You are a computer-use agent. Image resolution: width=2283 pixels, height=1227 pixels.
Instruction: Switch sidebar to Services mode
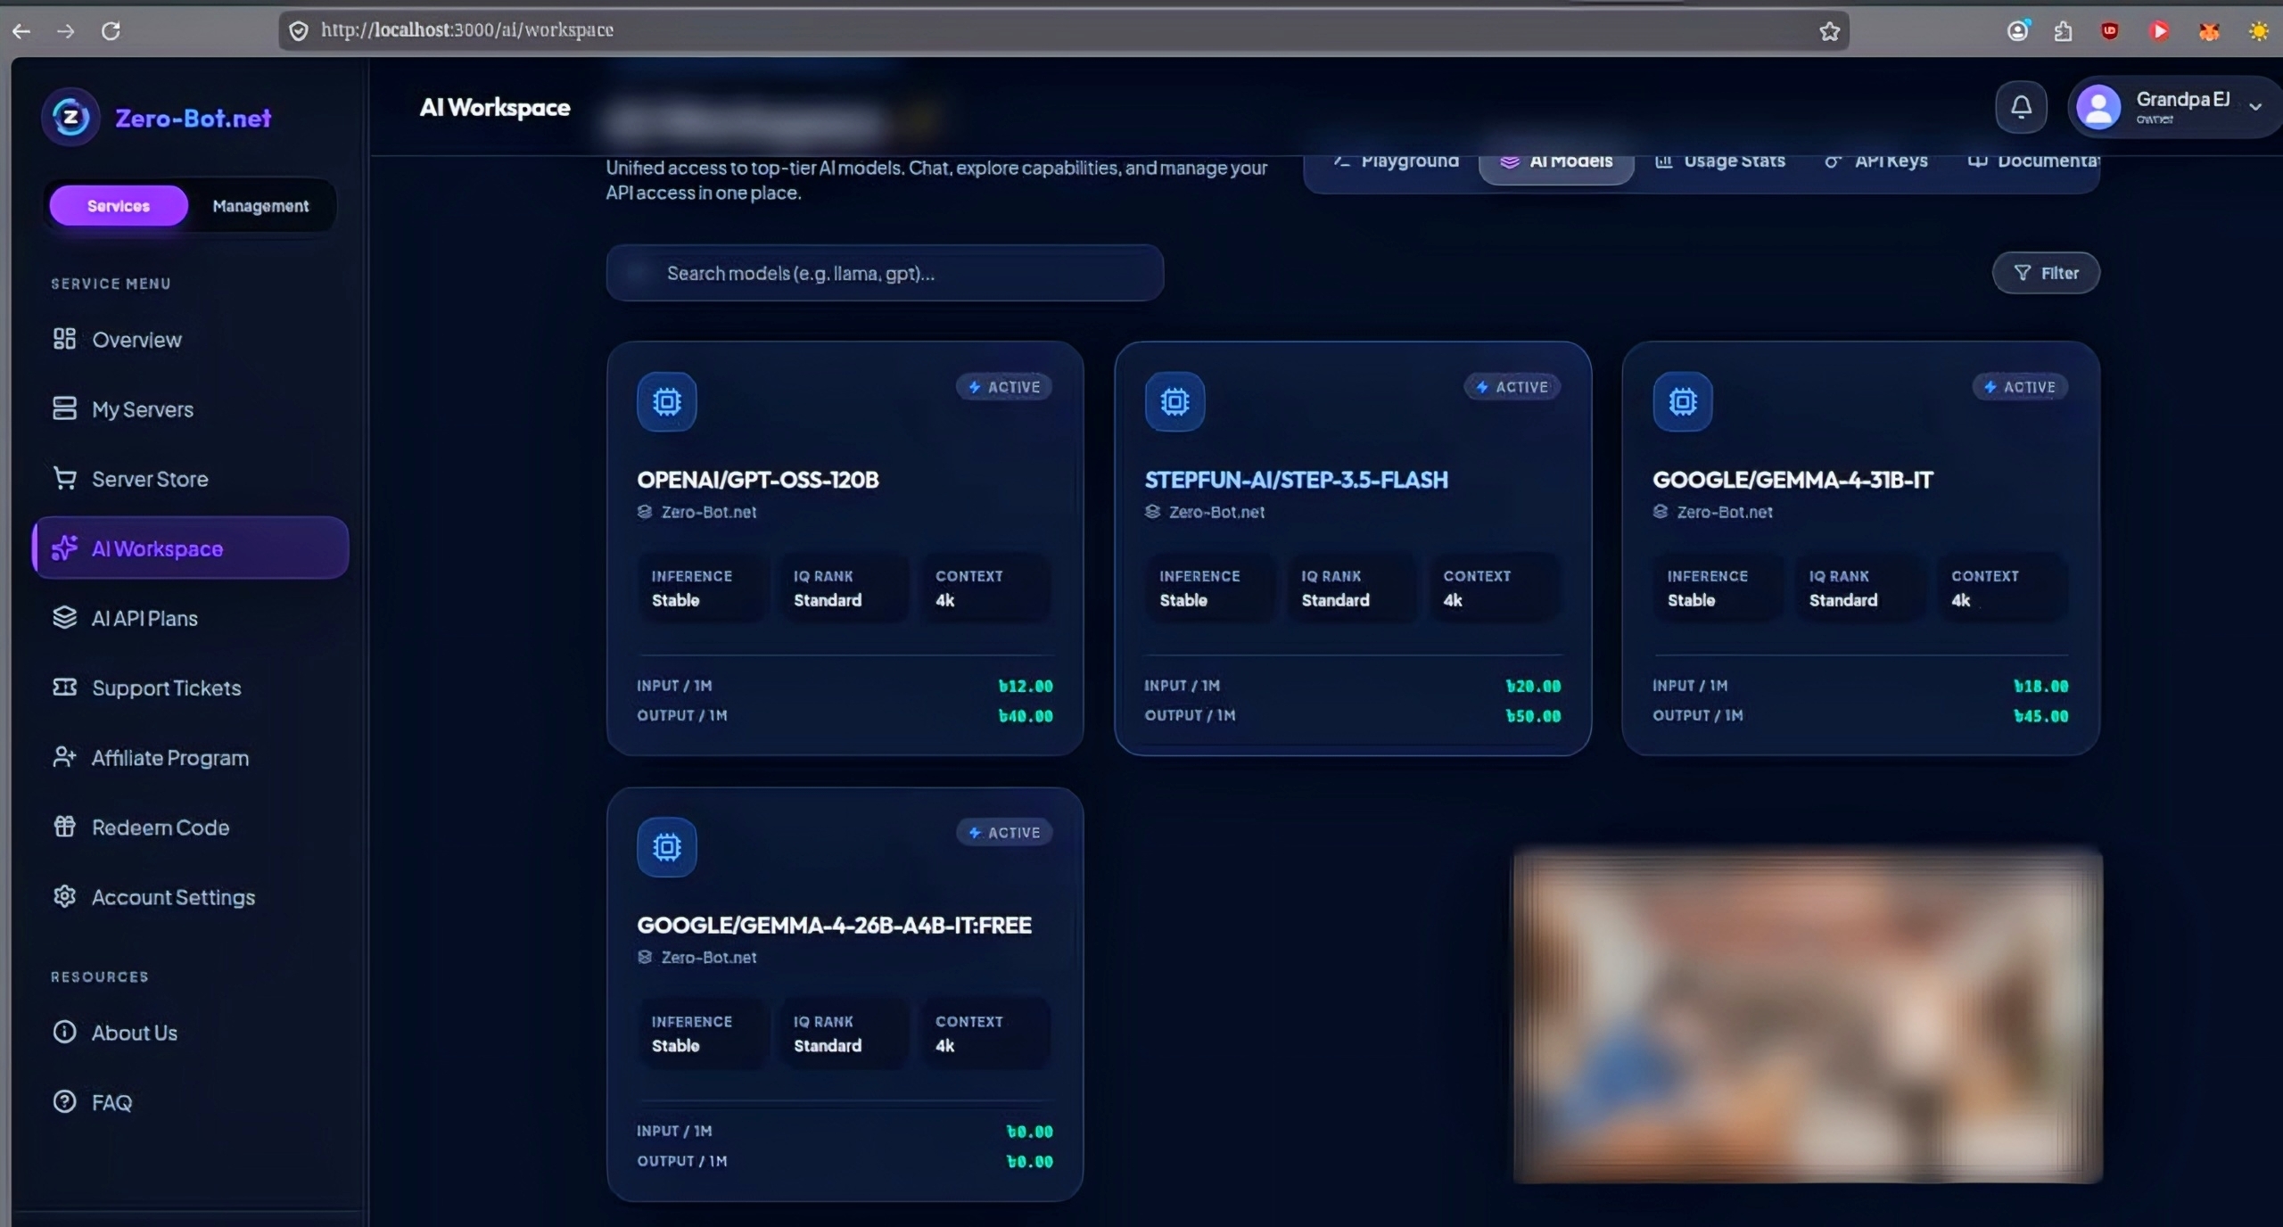pos(119,206)
